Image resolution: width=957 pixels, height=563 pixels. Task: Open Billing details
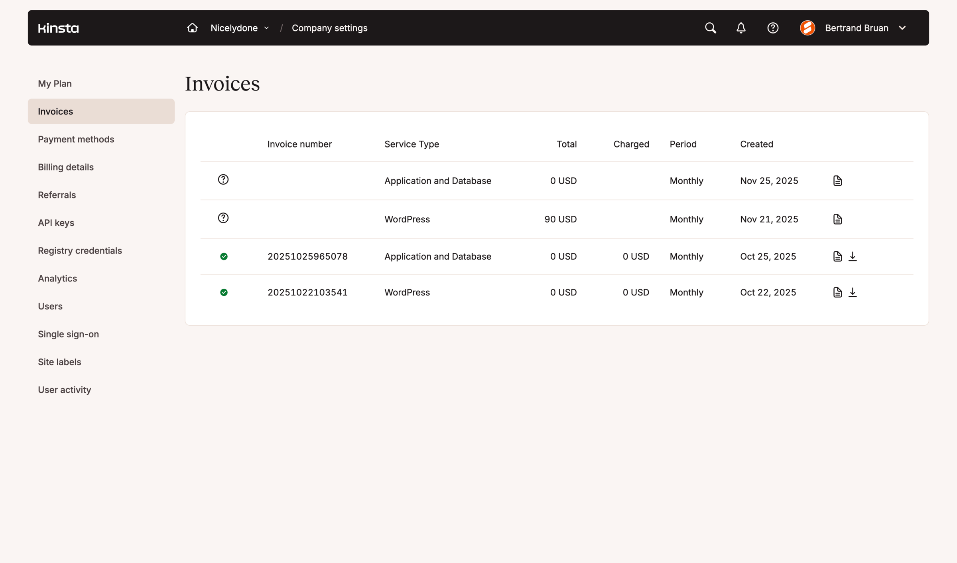[x=66, y=167]
